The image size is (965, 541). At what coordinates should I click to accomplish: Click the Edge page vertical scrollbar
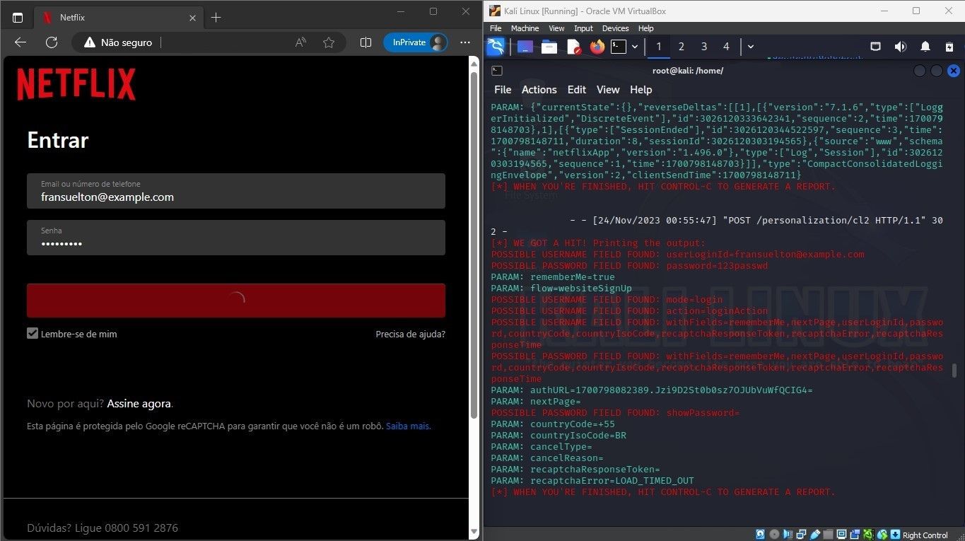coord(474,243)
